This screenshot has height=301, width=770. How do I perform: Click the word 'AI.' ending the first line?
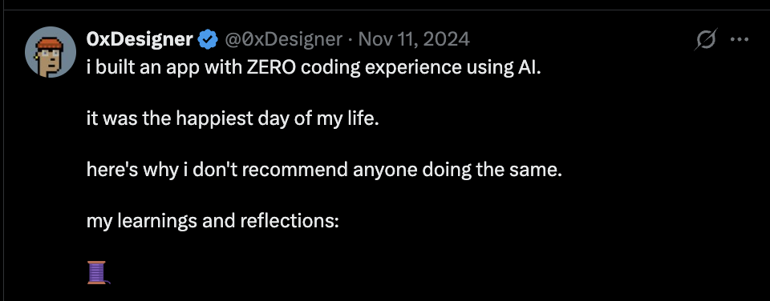coord(527,68)
